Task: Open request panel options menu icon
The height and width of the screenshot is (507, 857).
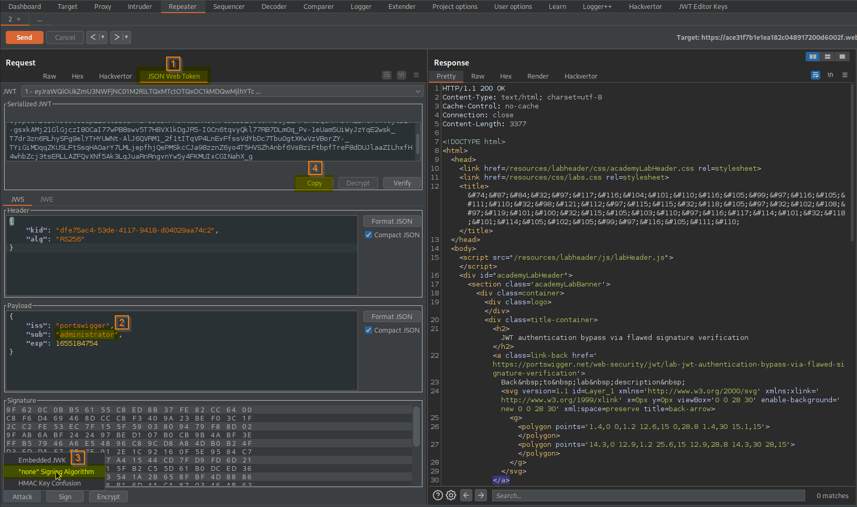Action: tap(416, 75)
